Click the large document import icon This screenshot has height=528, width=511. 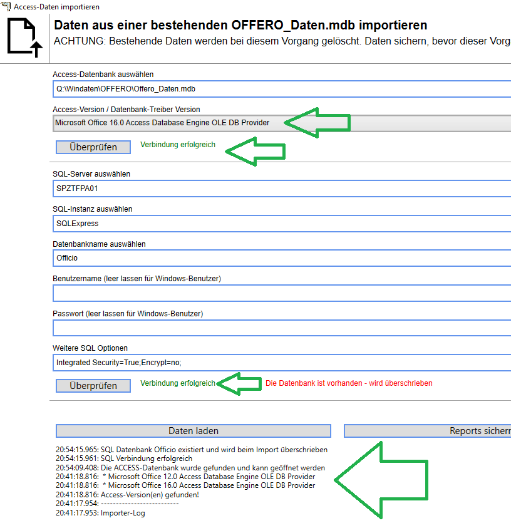[25, 39]
